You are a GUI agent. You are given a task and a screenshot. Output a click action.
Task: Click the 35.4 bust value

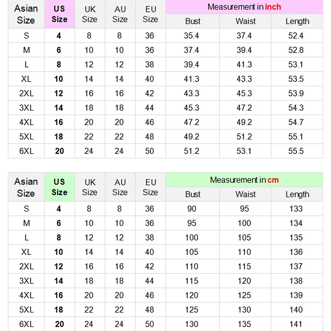pyautogui.click(x=192, y=36)
